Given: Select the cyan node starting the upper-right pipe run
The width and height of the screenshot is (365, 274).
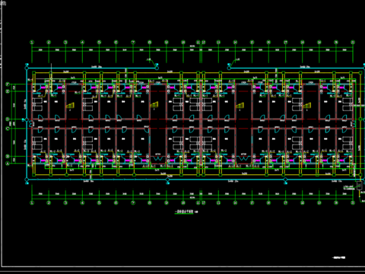Looking at the screenshot, I should [x=229, y=68].
